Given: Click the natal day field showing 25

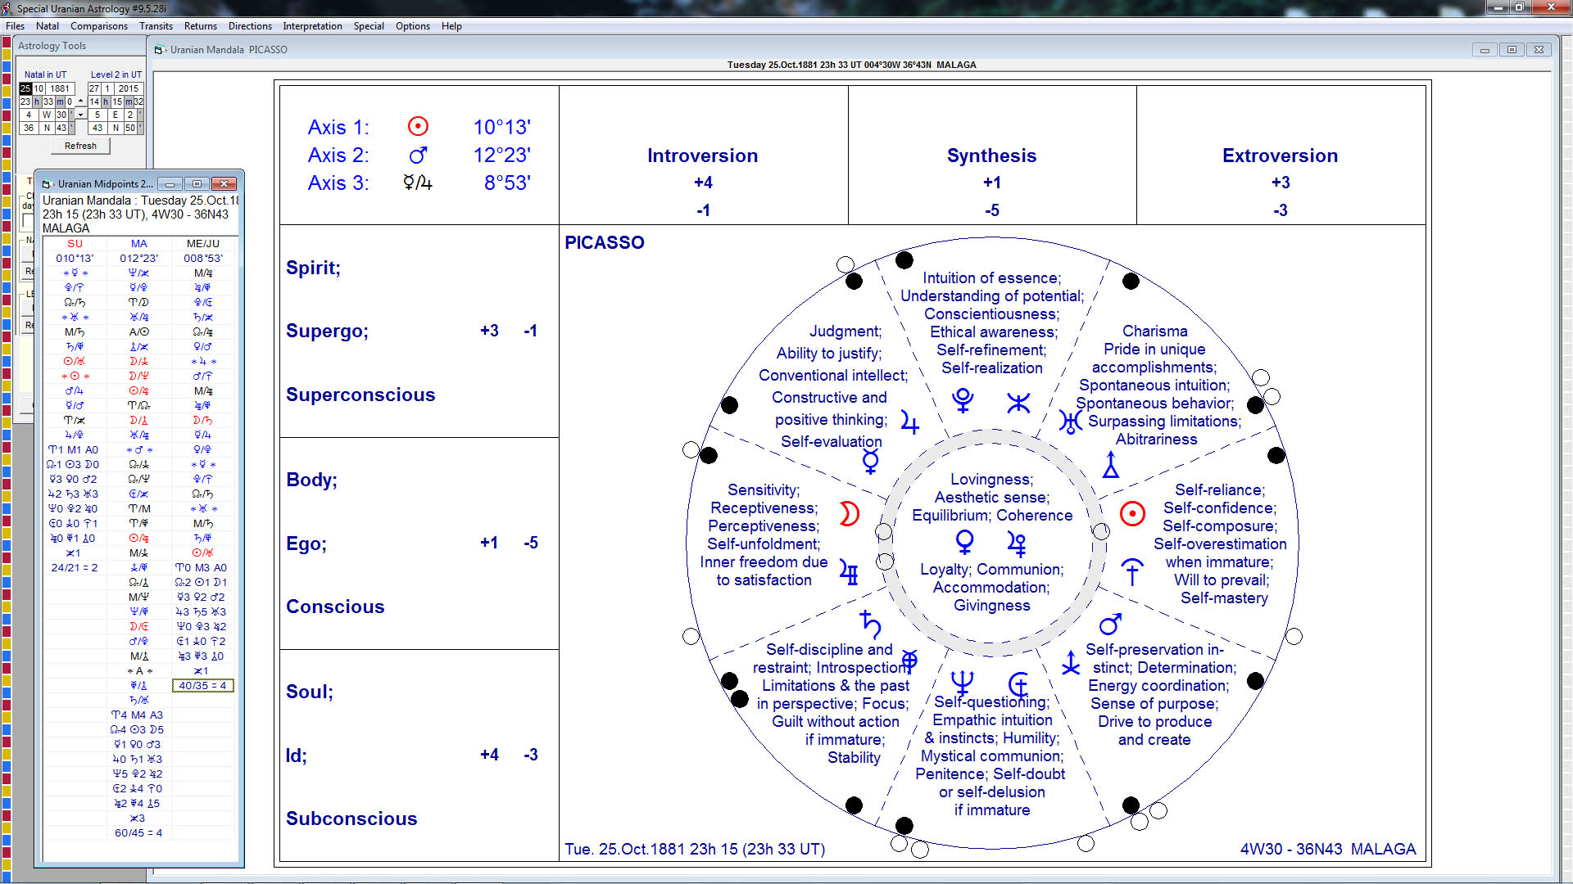Looking at the screenshot, I should point(25,88).
